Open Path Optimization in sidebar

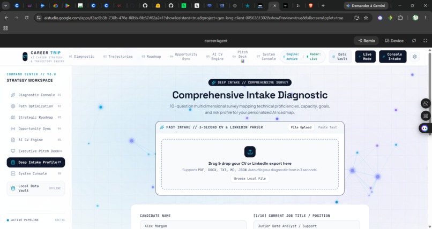pyautogui.click(x=36, y=106)
